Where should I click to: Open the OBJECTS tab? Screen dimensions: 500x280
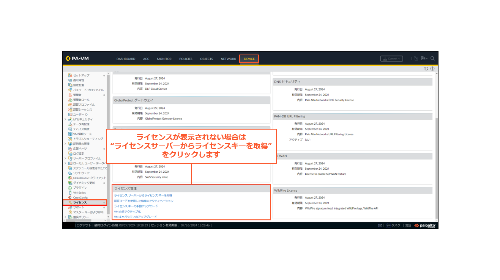pyautogui.click(x=207, y=59)
